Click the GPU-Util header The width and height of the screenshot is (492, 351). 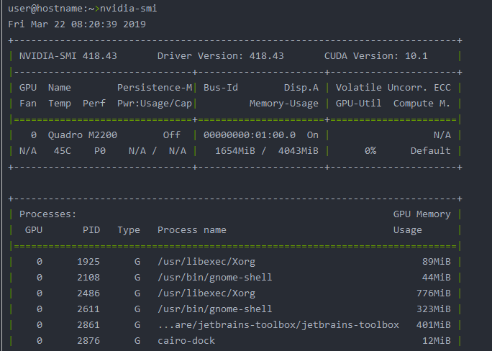[359, 104]
